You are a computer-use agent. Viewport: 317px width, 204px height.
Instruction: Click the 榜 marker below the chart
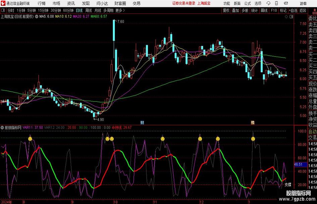coord(253,122)
